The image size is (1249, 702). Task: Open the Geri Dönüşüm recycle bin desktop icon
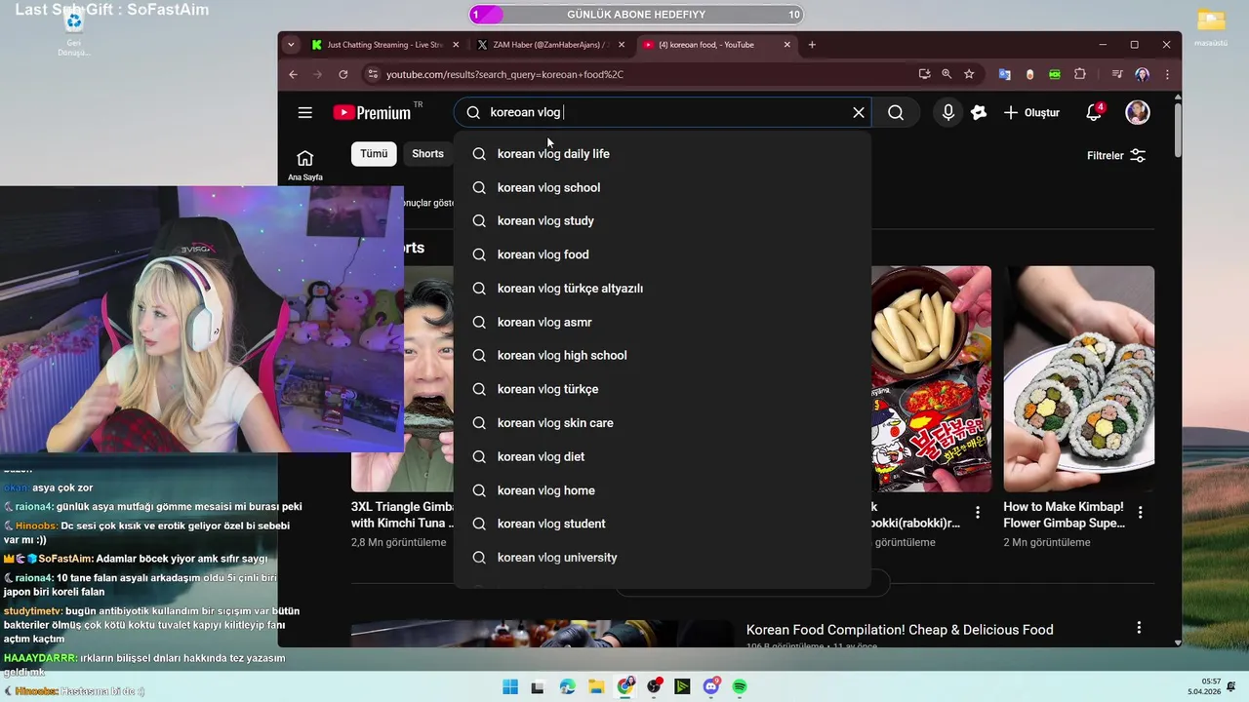73,31
